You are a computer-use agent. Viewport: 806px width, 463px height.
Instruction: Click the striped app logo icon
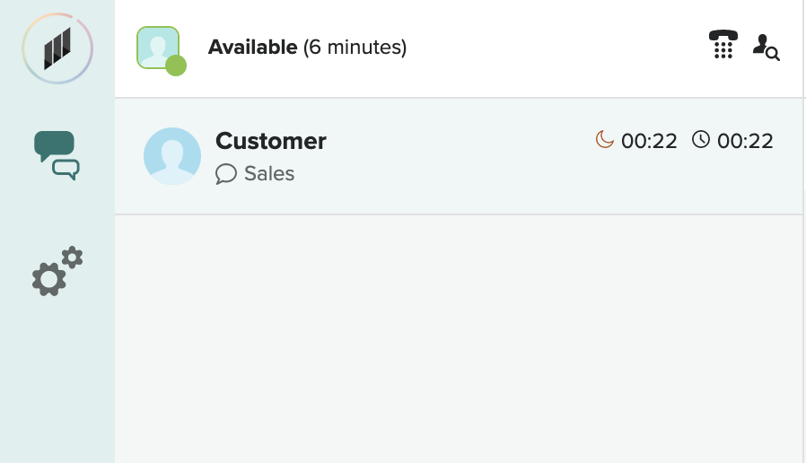click(x=57, y=48)
